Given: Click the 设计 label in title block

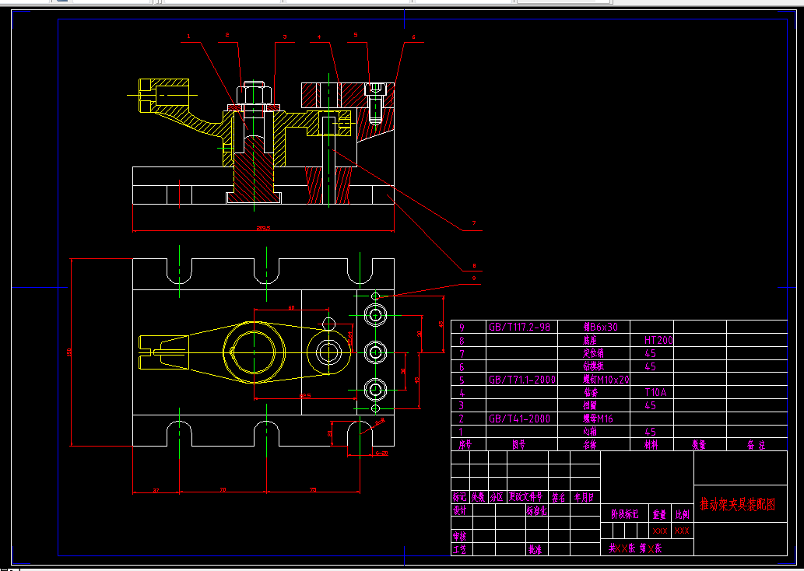Looking at the screenshot, I should point(459,510).
